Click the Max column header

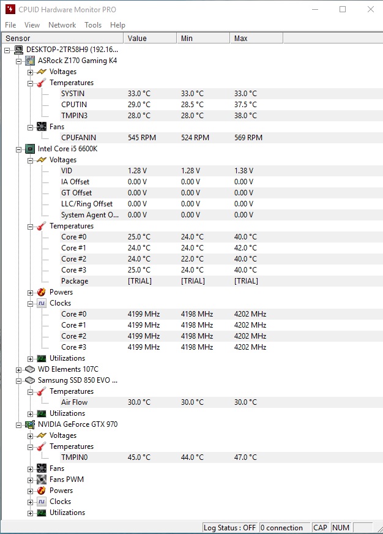tap(256, 38)
